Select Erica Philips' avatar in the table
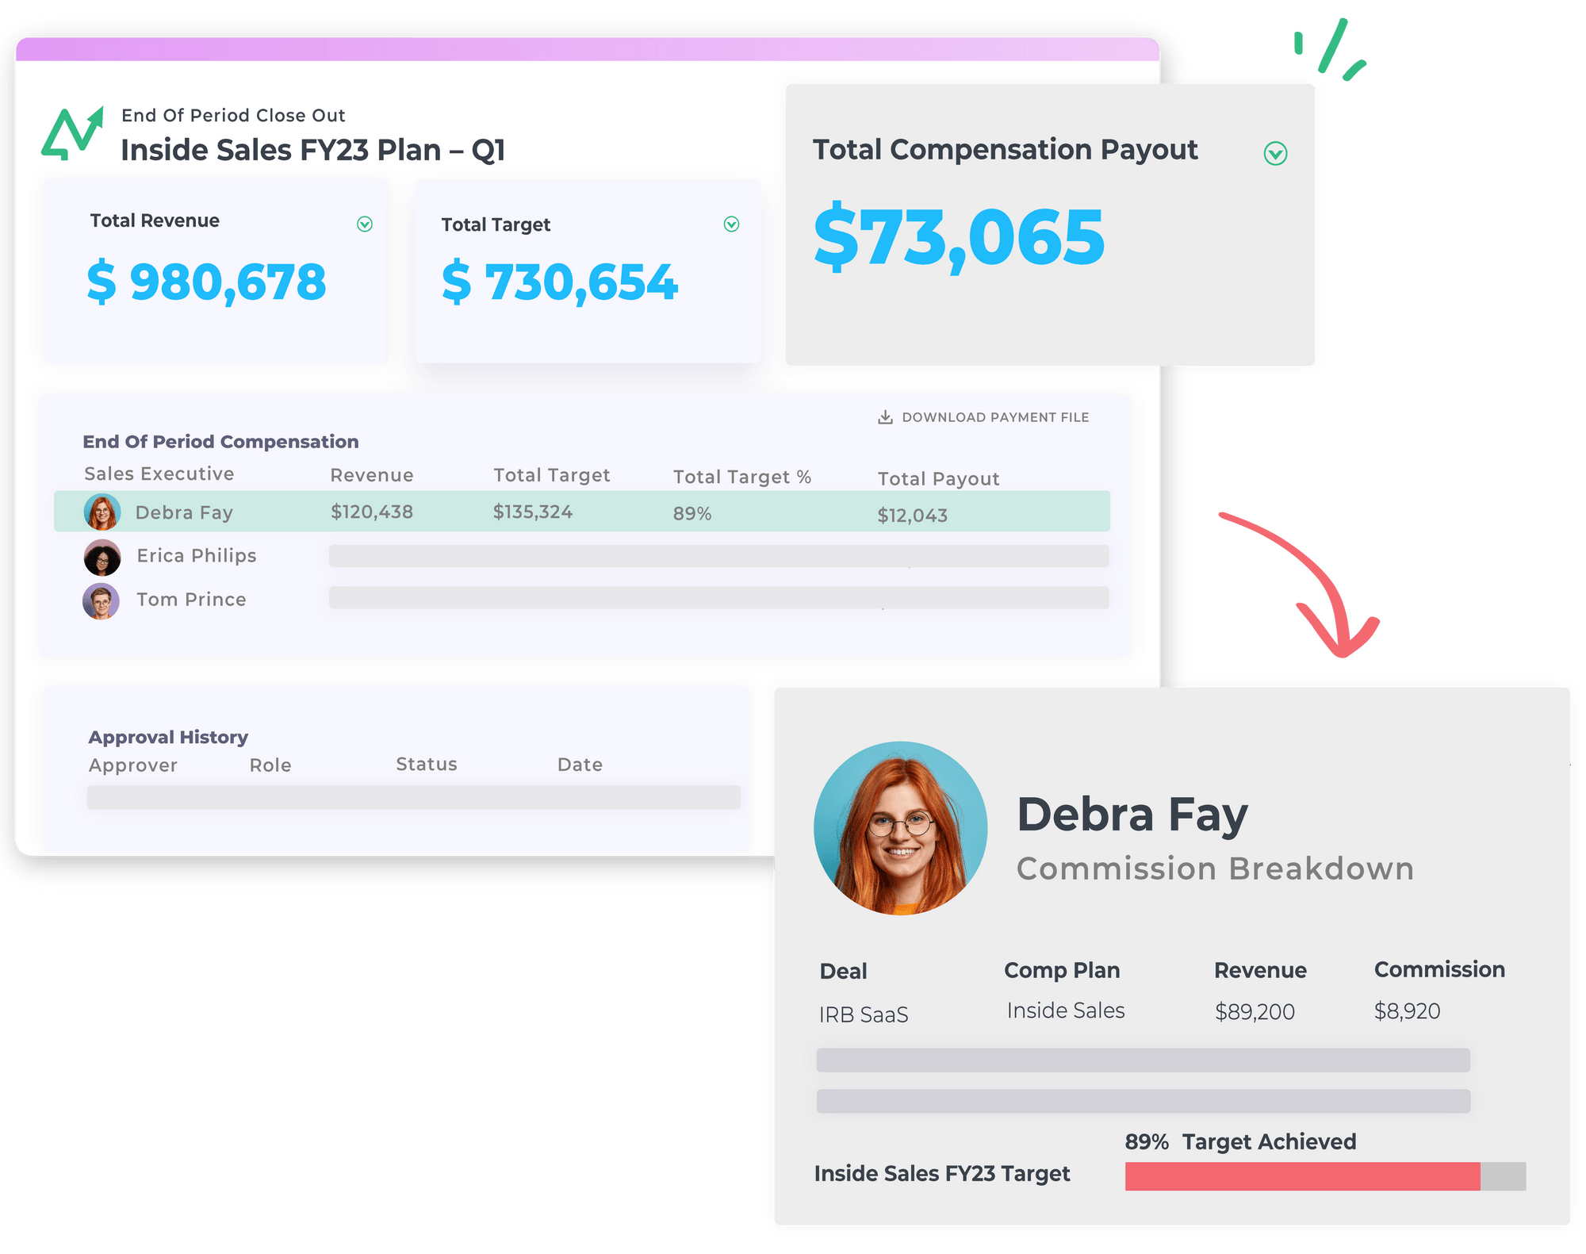The width and height of the screenshot is (1586, 1254). pos(101,556)
